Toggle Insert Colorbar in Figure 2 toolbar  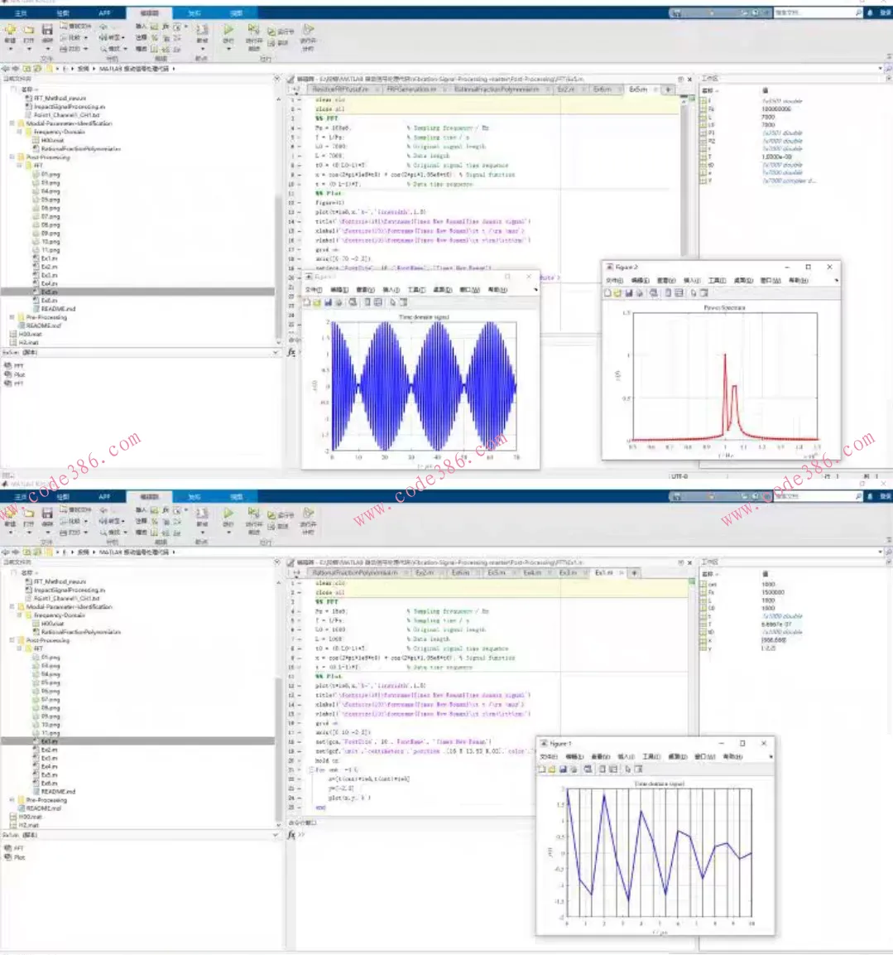click(668, 293)
